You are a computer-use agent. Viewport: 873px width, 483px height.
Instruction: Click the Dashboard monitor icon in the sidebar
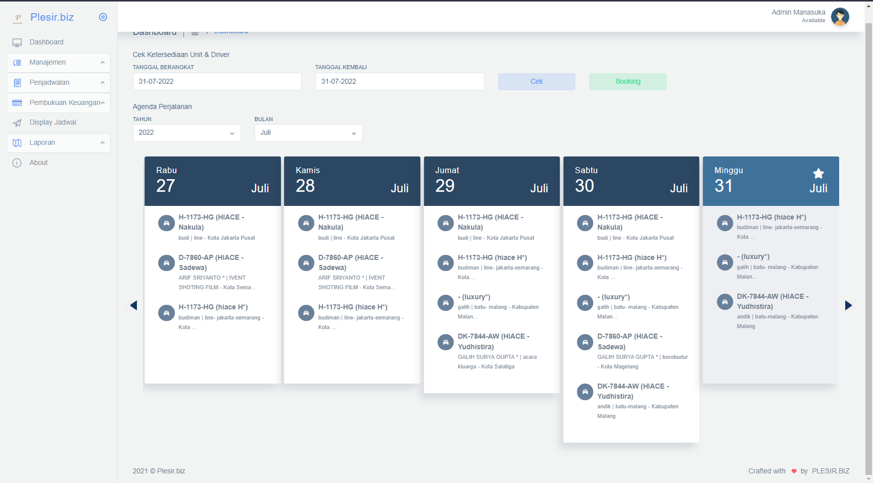point(17,42)
